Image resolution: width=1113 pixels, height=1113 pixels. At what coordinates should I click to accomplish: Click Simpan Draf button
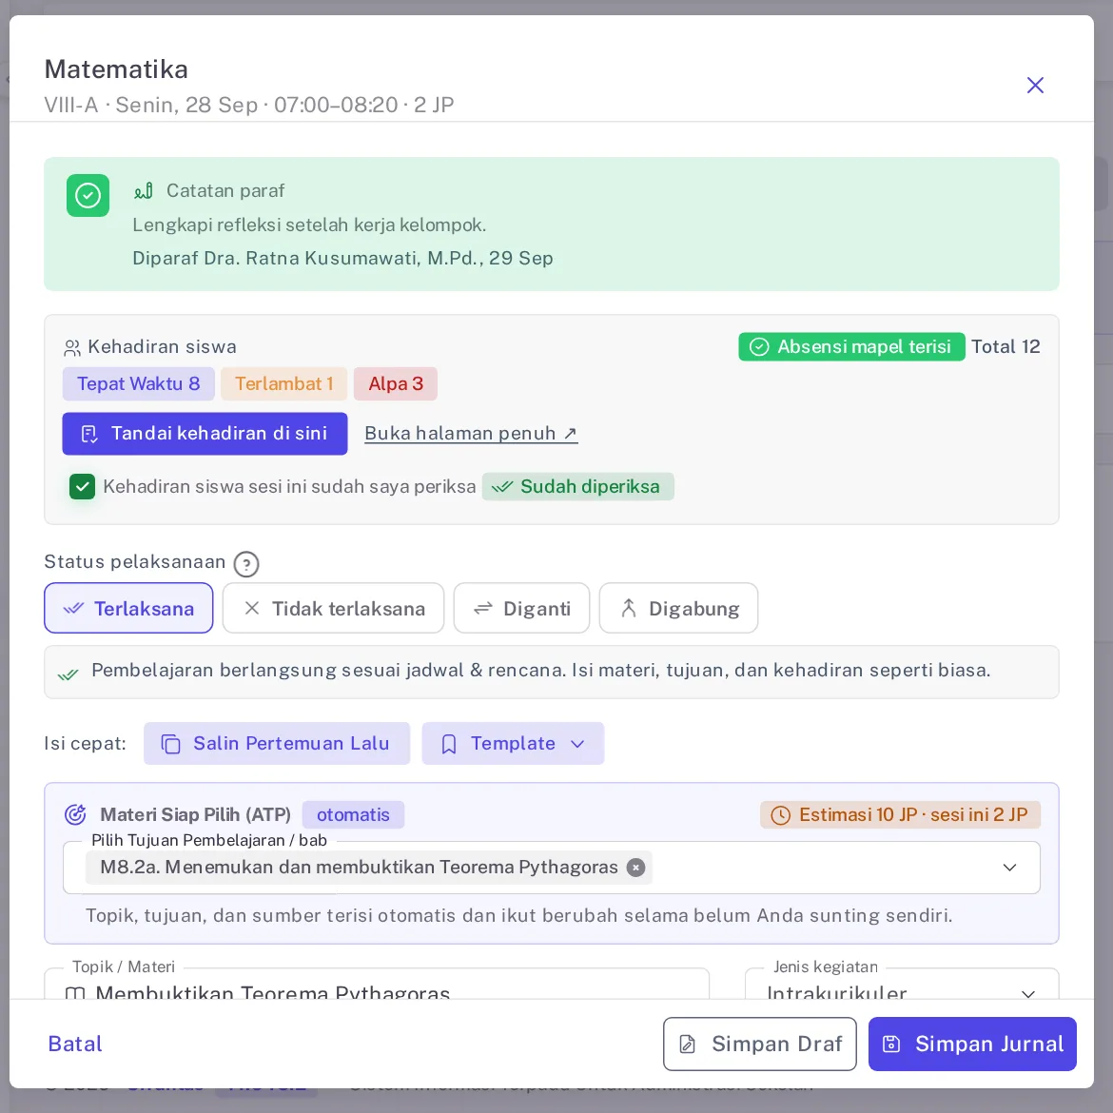pos(760,1045)
